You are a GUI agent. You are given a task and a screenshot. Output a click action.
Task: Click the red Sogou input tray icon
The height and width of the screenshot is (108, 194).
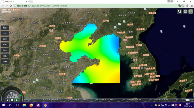click(180, 105)
